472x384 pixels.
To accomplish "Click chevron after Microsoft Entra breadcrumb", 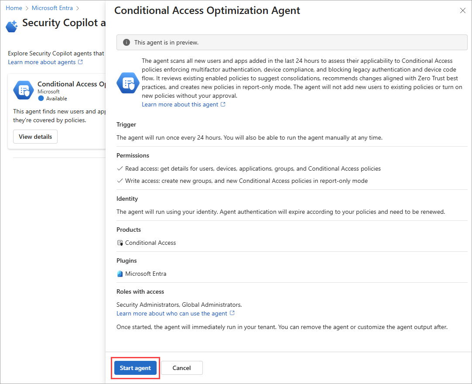I will click(78, 8).
